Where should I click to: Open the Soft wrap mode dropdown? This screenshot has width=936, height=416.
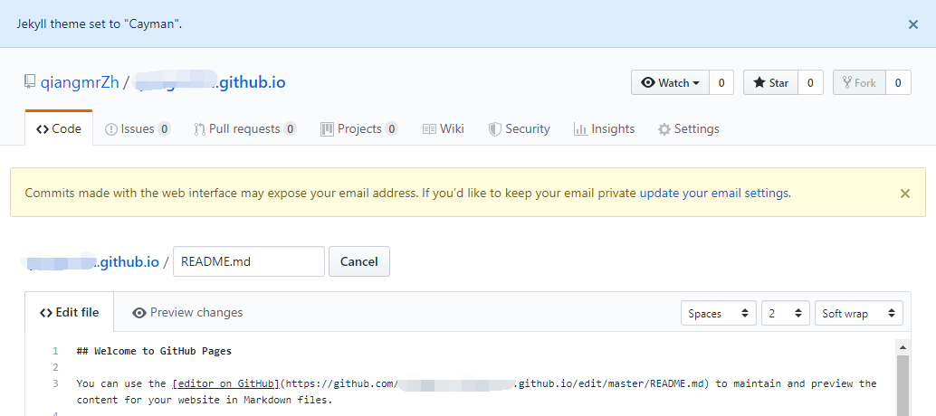[x=859, y=313]
